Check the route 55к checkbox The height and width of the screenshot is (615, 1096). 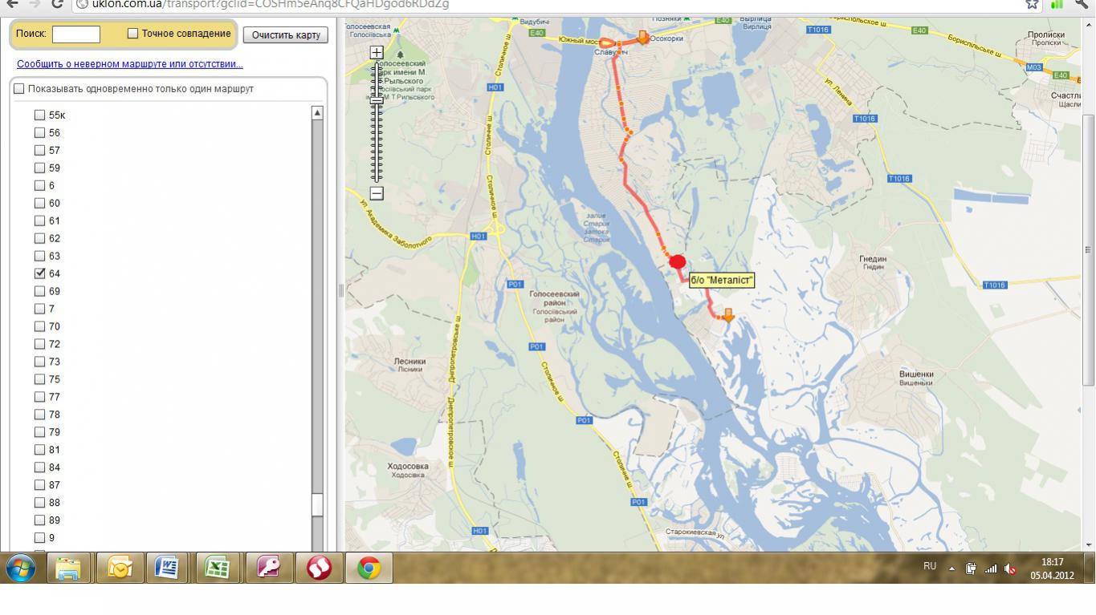click(39, 115)
